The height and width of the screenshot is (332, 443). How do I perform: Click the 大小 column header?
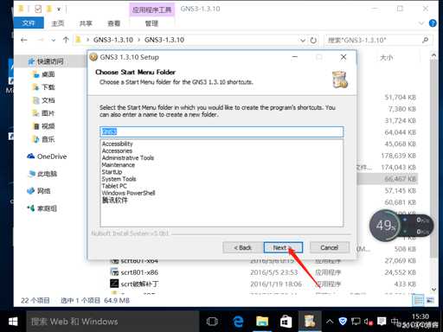[386, 58]
